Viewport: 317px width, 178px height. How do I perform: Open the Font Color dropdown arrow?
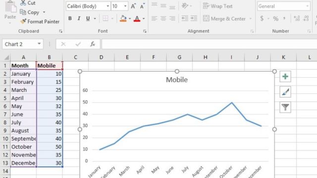[x=144, y=19]
